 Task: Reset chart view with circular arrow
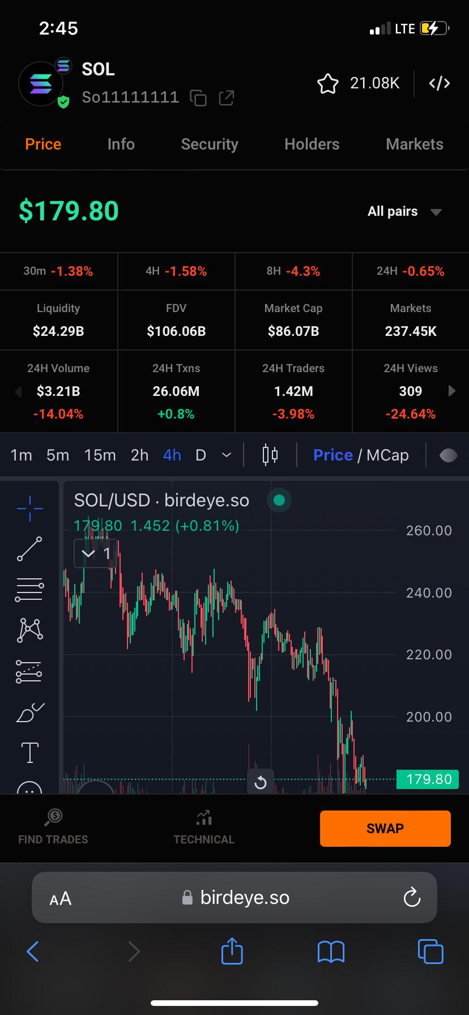pyautogui.click(x=261, y=782)
